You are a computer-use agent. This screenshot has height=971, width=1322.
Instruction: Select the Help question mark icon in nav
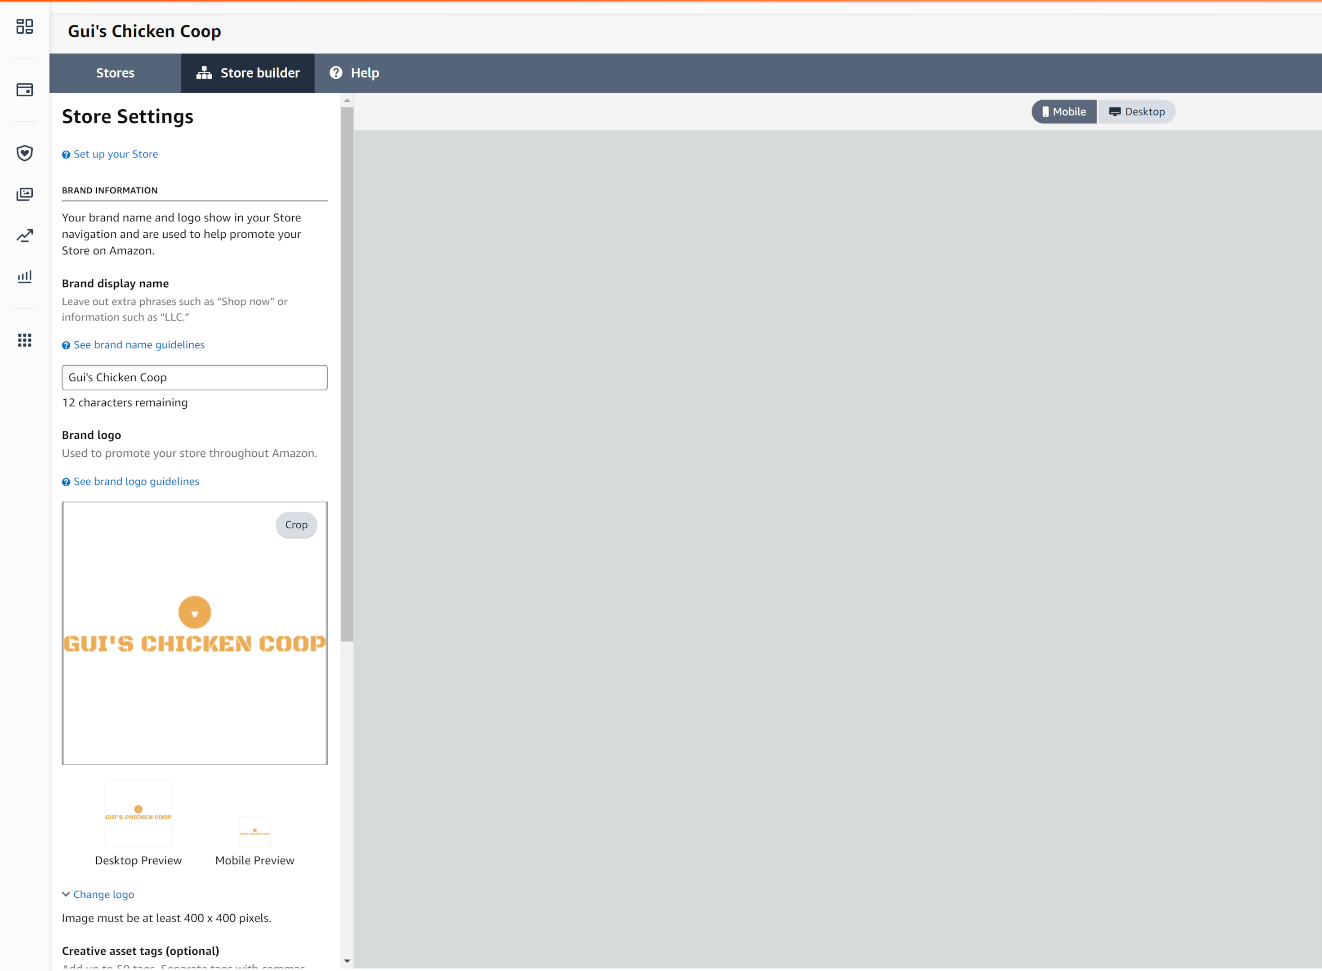point(337,73)
